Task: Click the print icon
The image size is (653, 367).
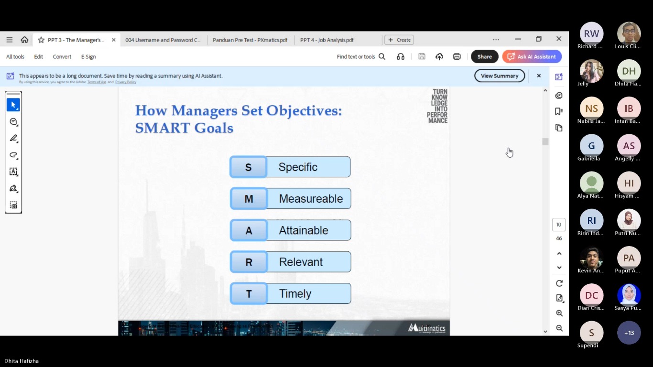Action: click(457, 56)
